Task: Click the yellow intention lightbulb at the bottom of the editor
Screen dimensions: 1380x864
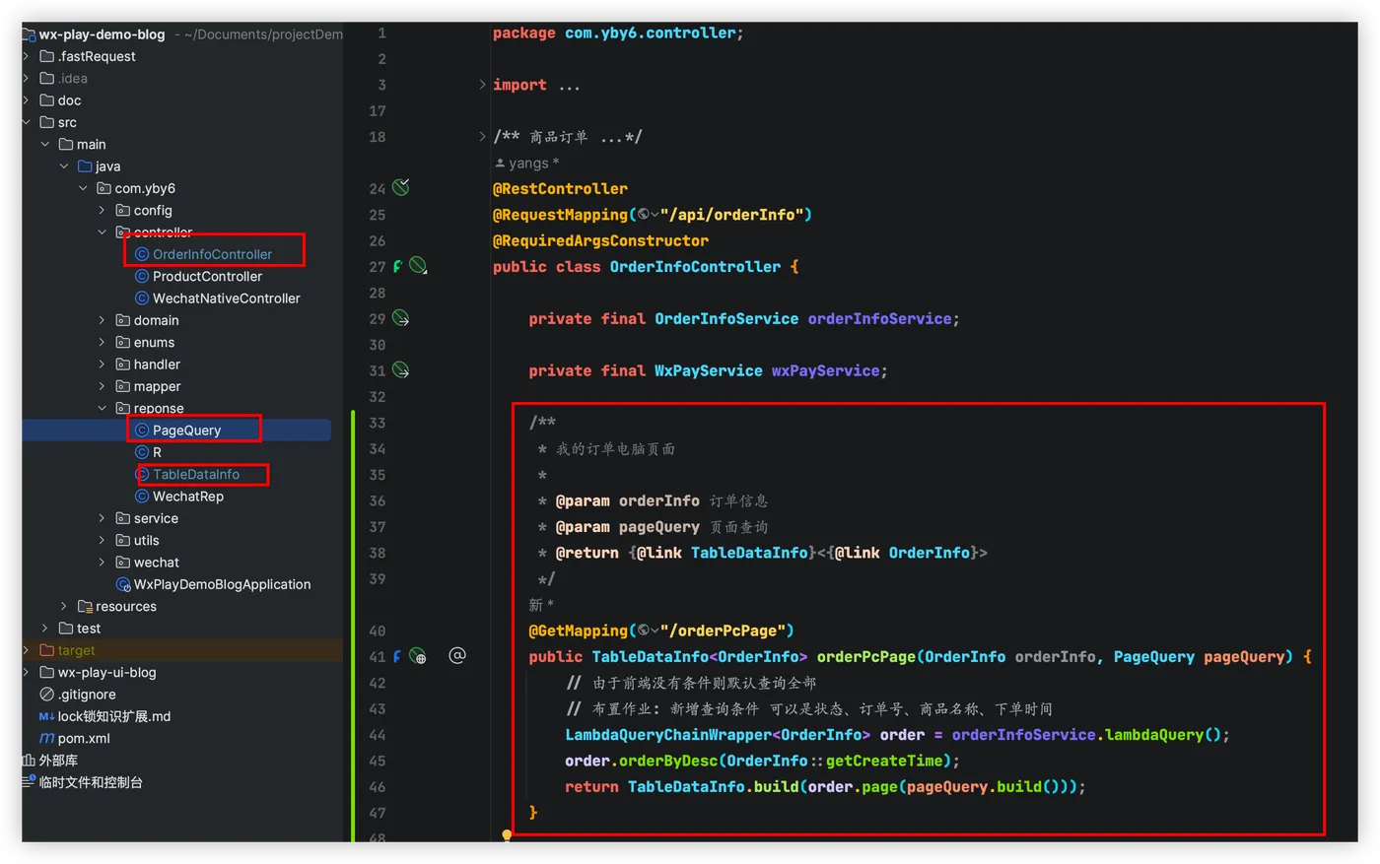Action: (507, 835)
